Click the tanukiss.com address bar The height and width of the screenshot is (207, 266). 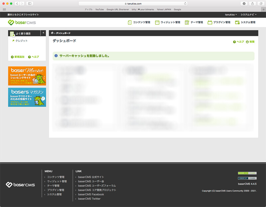(x=133, y=4)
